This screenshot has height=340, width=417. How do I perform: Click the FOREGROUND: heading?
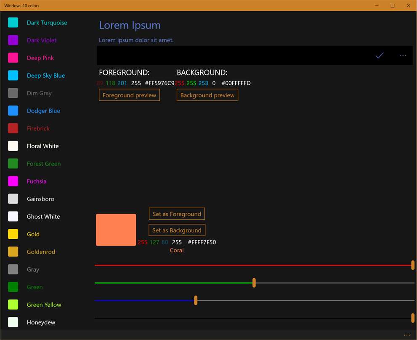[x=124, y=72]
